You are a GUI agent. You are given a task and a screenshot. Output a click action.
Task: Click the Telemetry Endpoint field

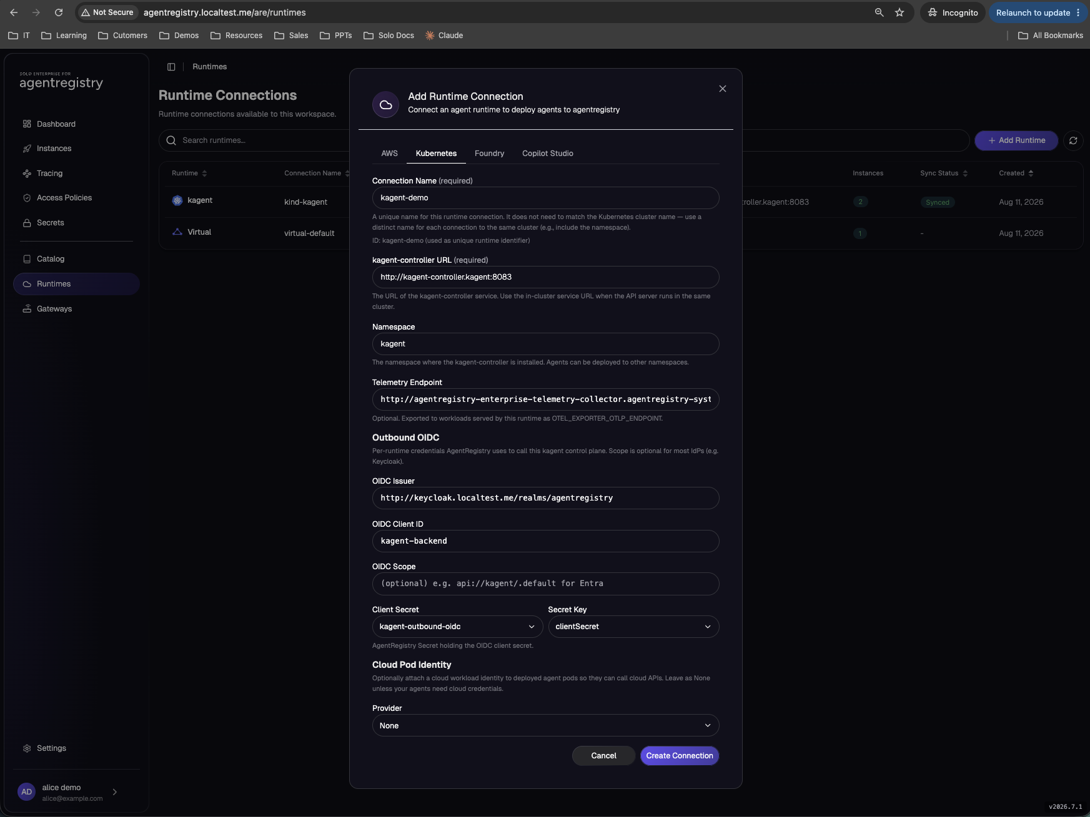(x=545, y=399)
